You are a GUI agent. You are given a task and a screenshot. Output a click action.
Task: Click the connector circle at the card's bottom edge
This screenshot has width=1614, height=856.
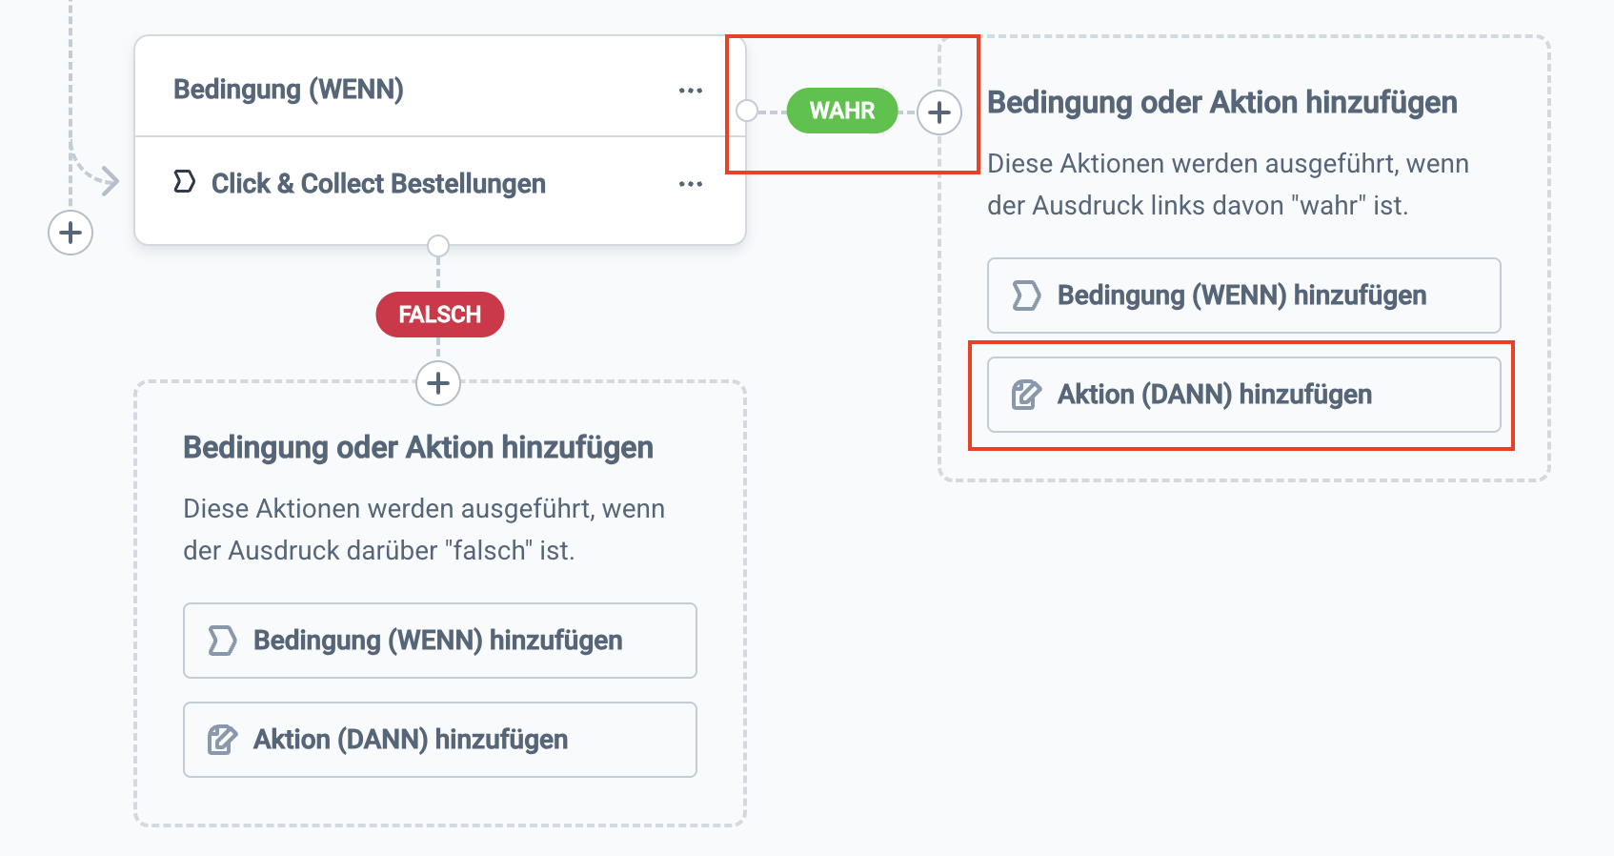point(438,246)
